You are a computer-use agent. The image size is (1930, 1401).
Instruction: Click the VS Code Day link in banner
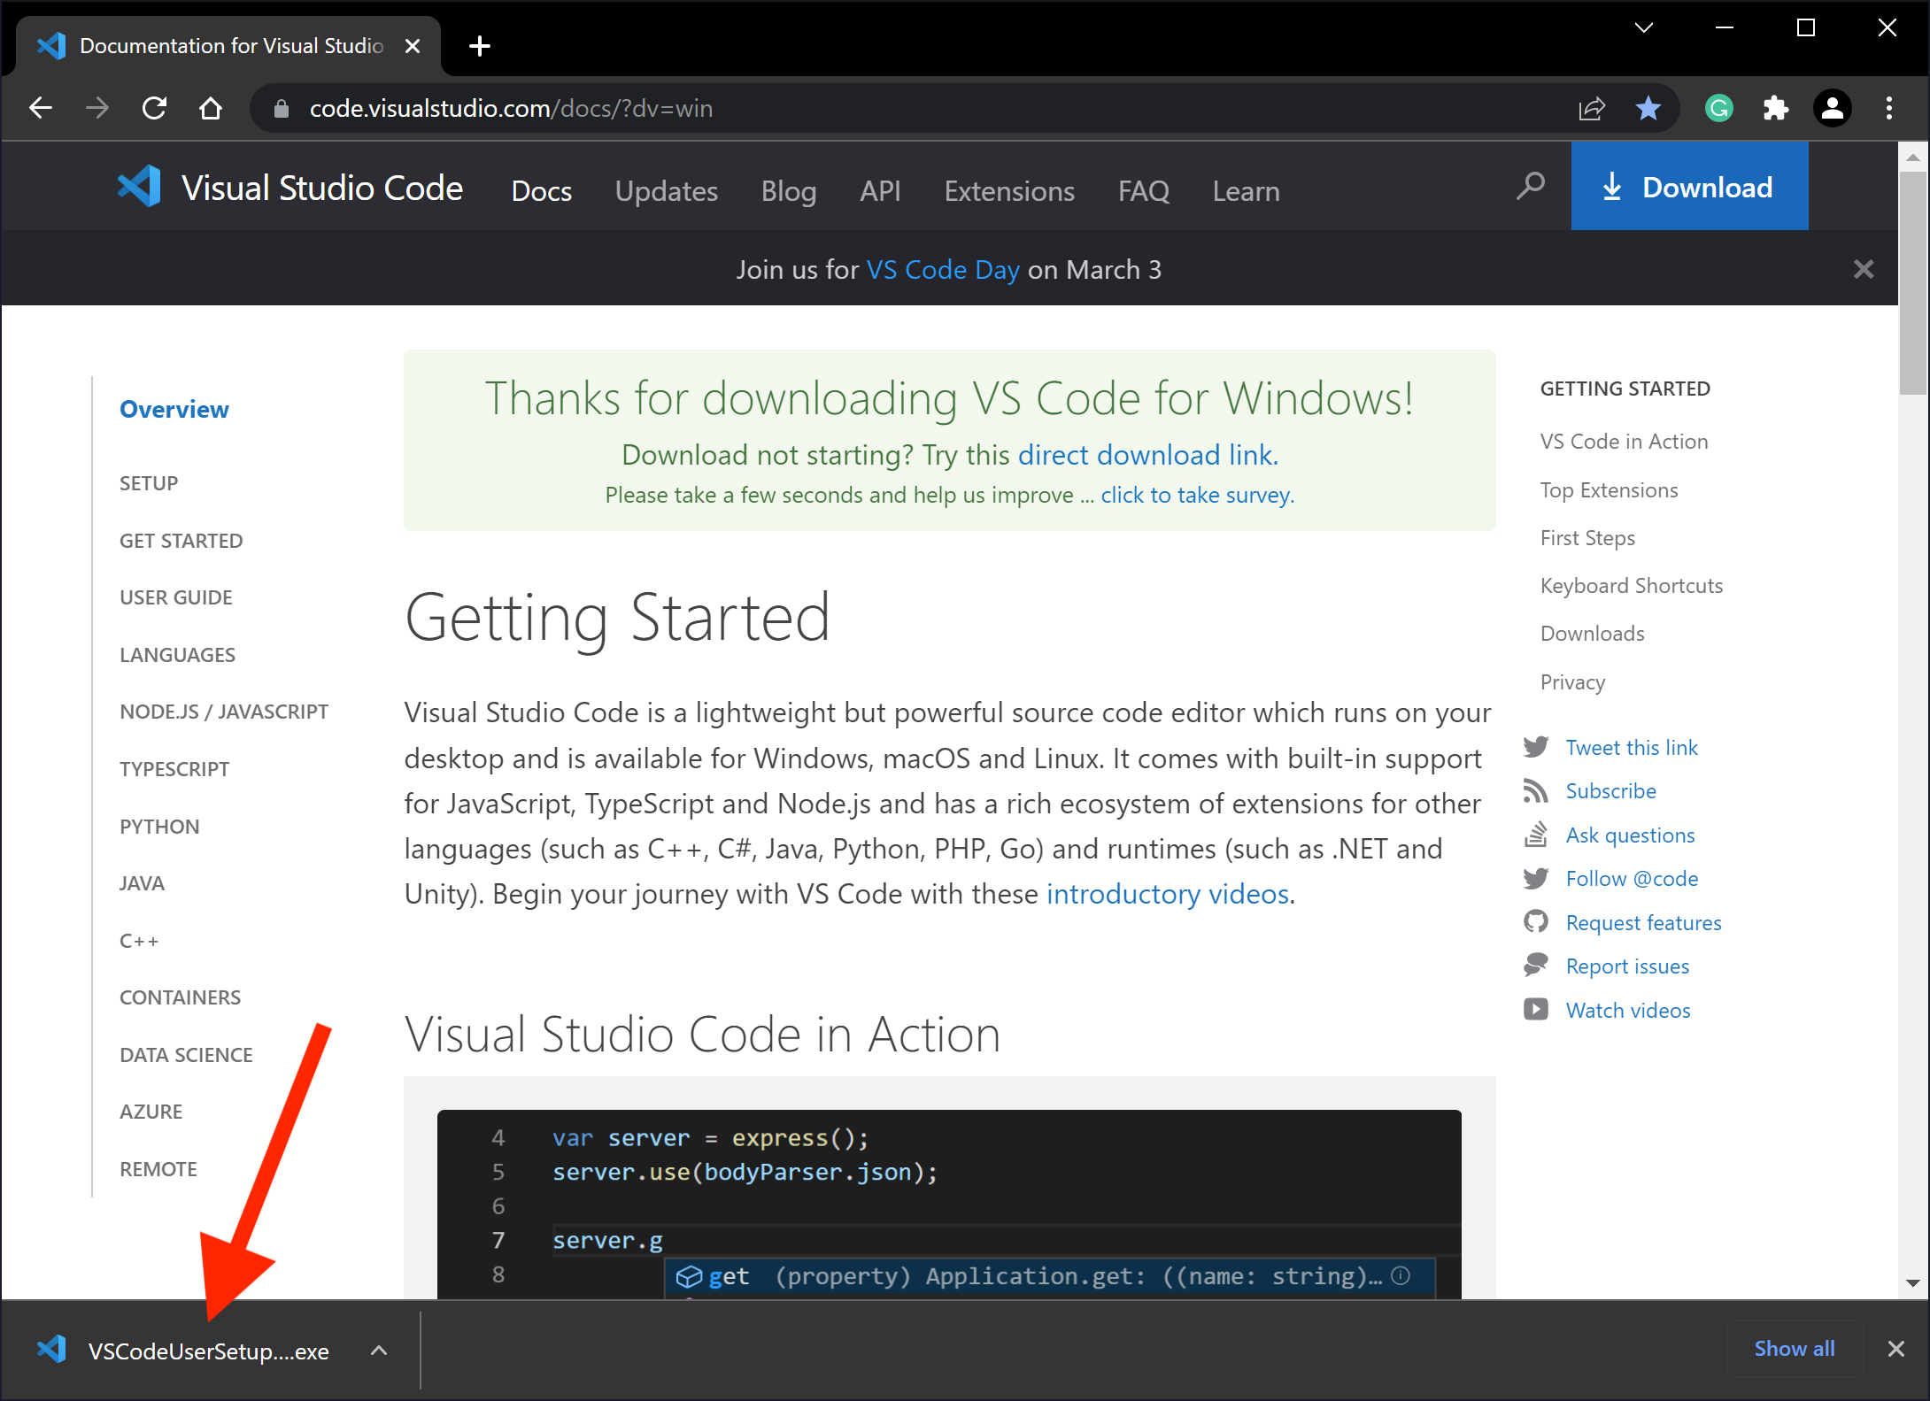point(943,269)
